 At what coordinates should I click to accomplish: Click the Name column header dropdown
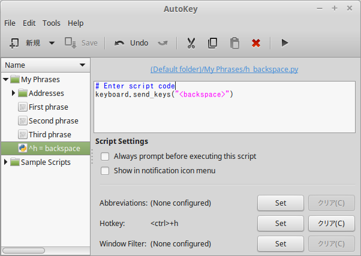46,65
